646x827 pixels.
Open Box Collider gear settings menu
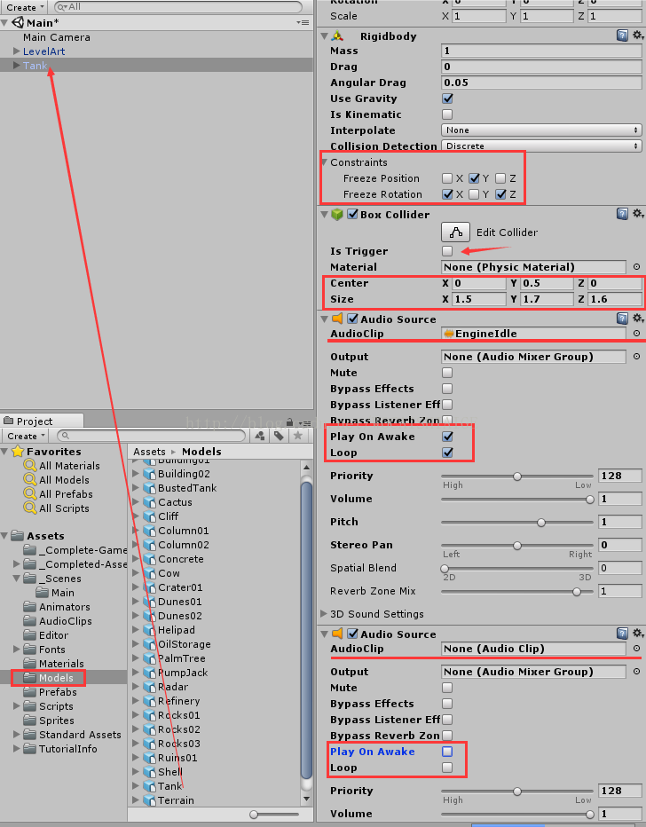pyautogui.click(x=638, y=214)
